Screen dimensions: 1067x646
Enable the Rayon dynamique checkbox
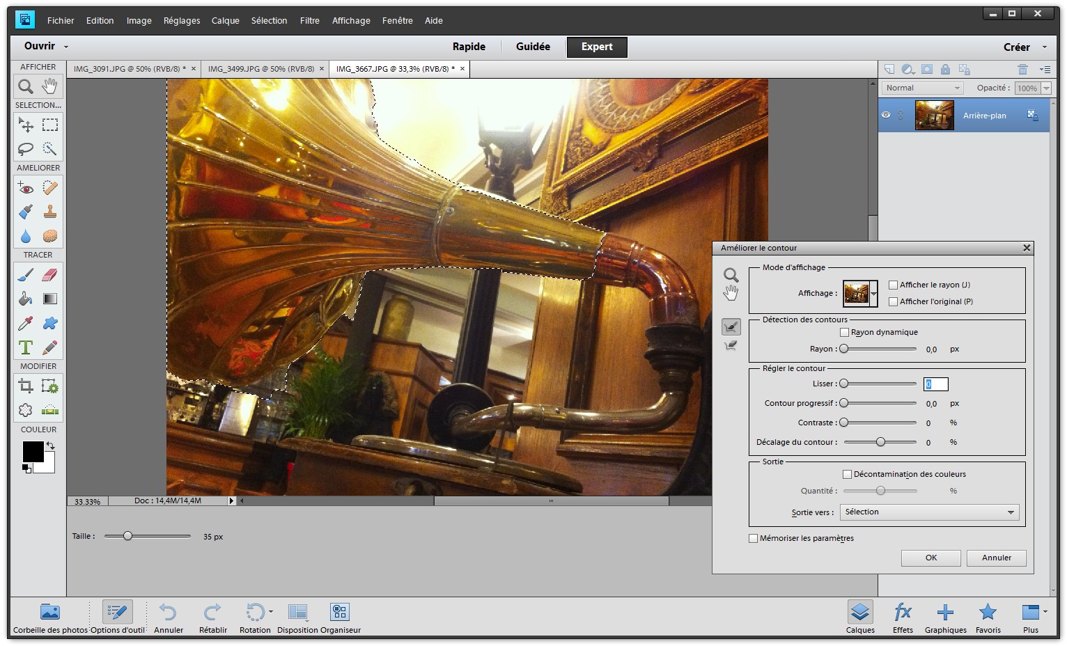tap(844, 333)
